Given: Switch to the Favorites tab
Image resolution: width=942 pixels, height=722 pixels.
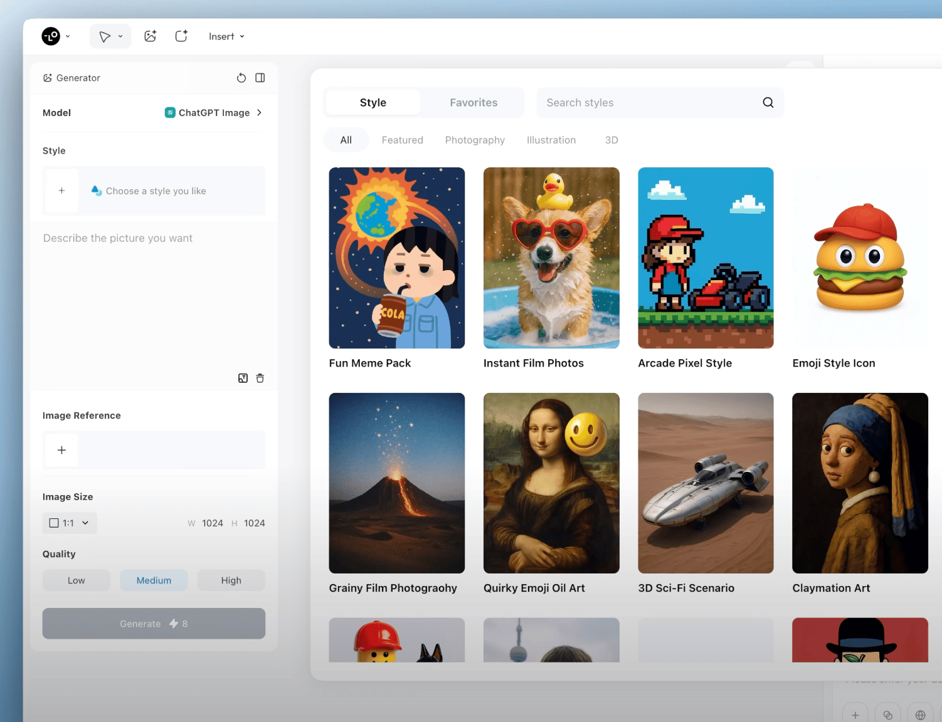Looking at the screenshot, I should (474, 103).
